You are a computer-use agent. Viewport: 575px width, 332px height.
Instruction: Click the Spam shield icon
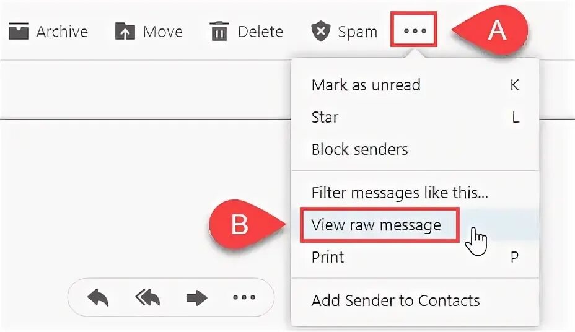pyautogui.click(x=321, y=31)
